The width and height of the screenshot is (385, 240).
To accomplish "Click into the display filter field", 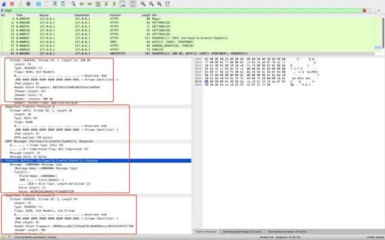I will click(x=183, y=11).
